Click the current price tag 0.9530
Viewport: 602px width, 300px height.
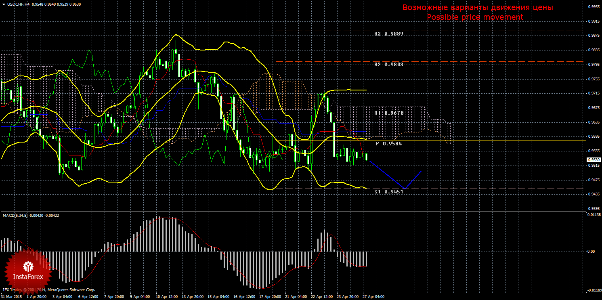(x=593, y=160)
